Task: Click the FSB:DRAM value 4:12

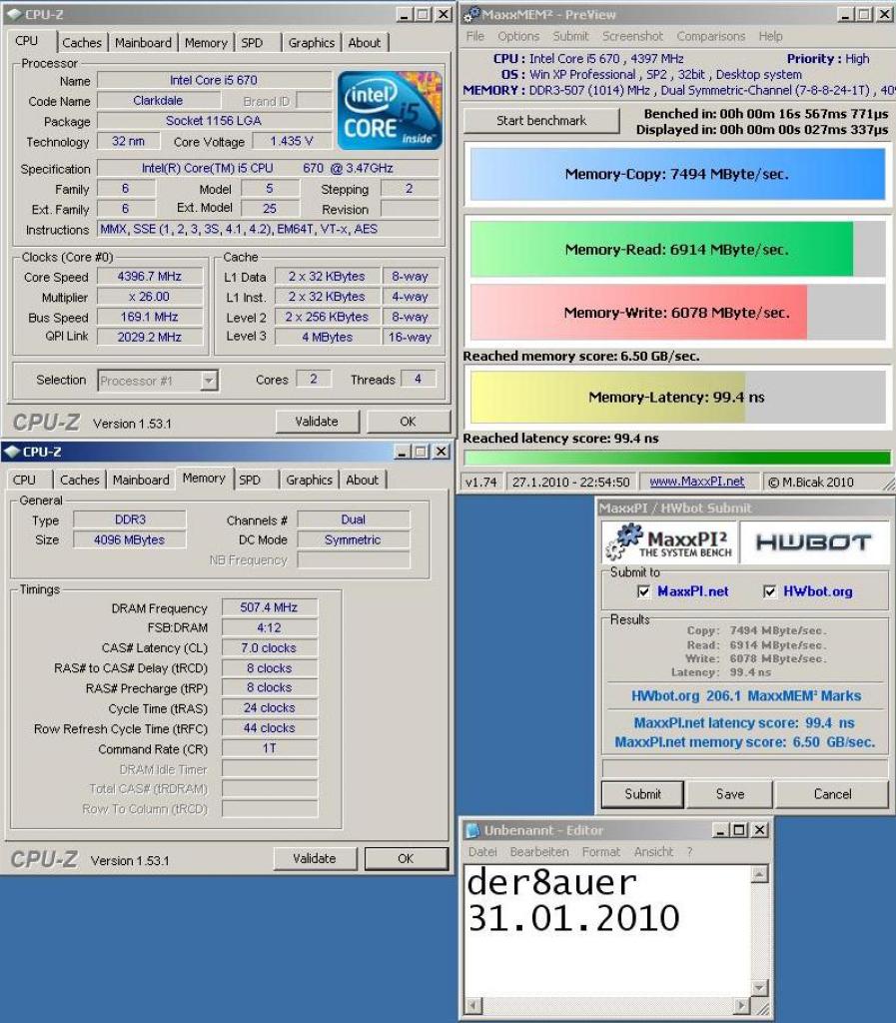Action: (x=270, y=627)
